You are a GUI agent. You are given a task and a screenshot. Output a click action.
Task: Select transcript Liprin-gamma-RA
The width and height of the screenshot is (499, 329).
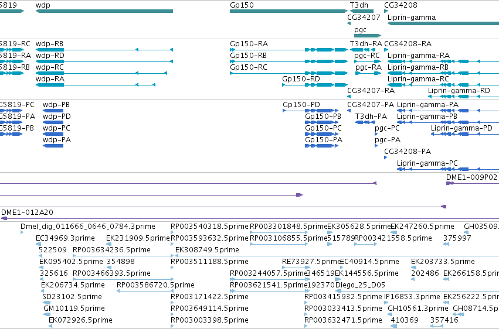coord(419,56)
